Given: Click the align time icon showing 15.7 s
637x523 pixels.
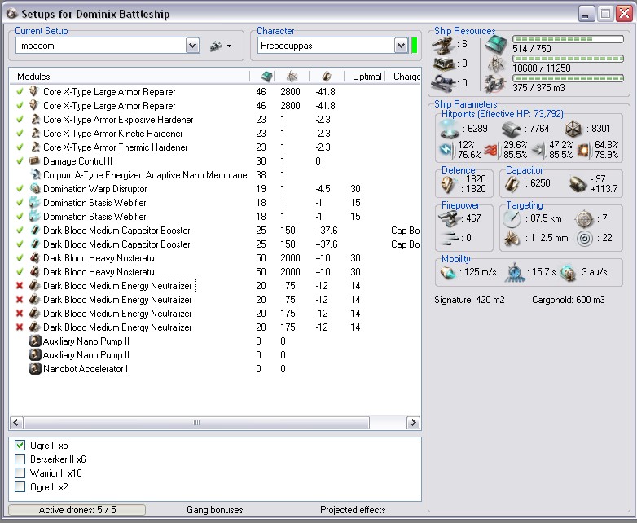Looking at the screenshot, I should pos(515,273).
